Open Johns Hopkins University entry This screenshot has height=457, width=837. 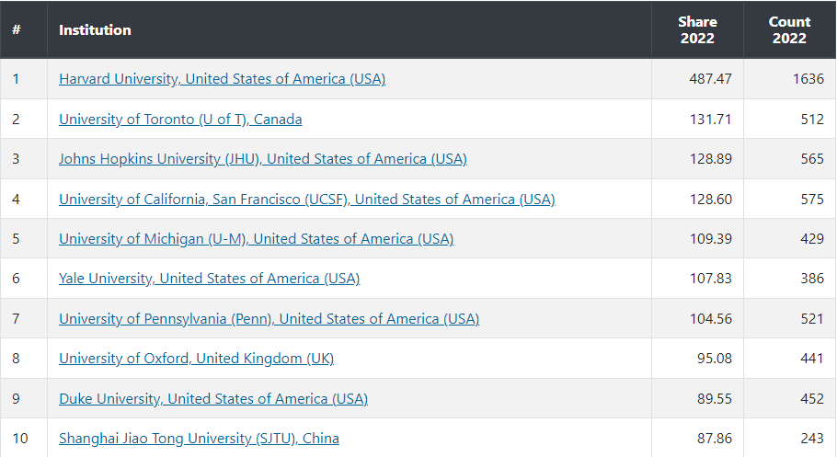point(262,159)
